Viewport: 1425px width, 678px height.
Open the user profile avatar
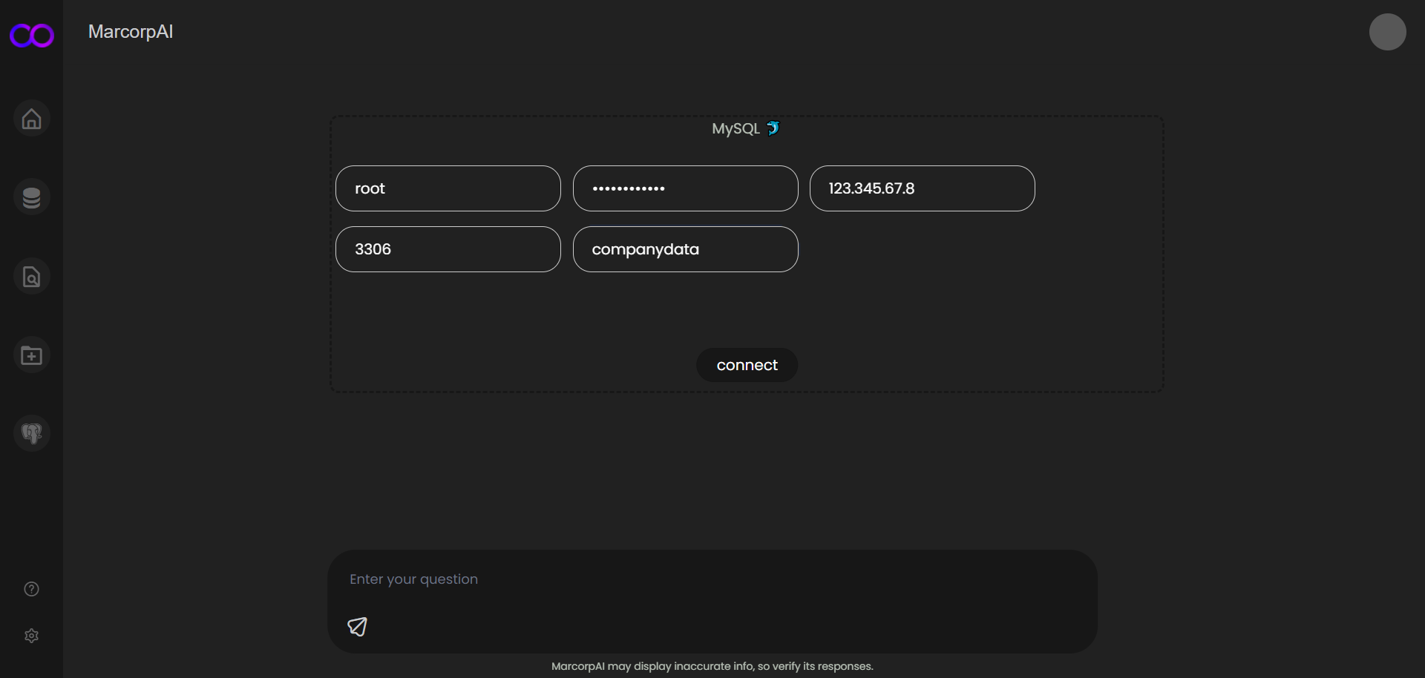pos(1387,32)
